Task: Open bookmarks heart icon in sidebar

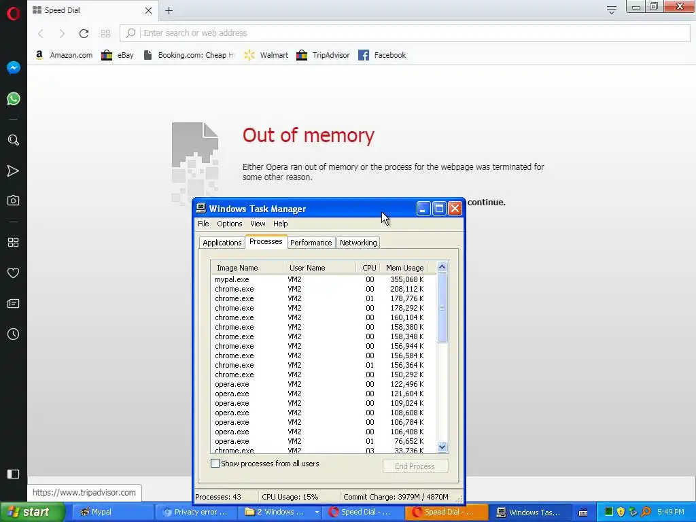Action: point(14,273)
